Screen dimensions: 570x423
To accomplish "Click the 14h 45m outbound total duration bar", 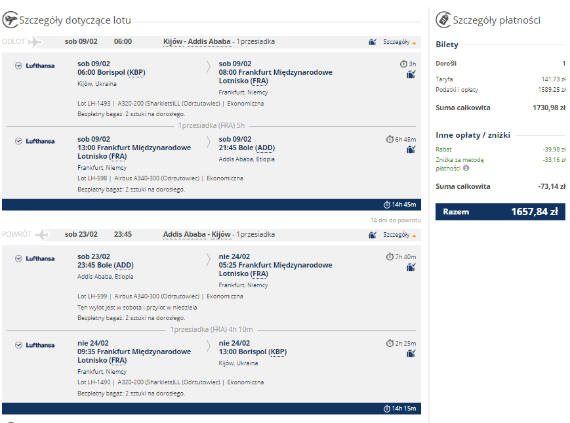I will coord(211,205).
